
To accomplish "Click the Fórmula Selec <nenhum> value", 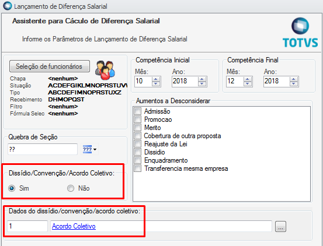I will [x=63, y=114].
